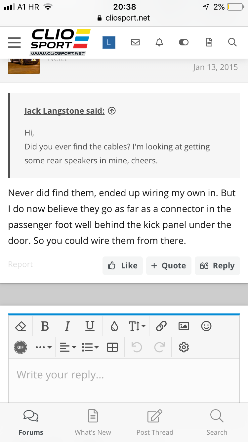Toggle italic formatting in editor

[x=67, y=326]
